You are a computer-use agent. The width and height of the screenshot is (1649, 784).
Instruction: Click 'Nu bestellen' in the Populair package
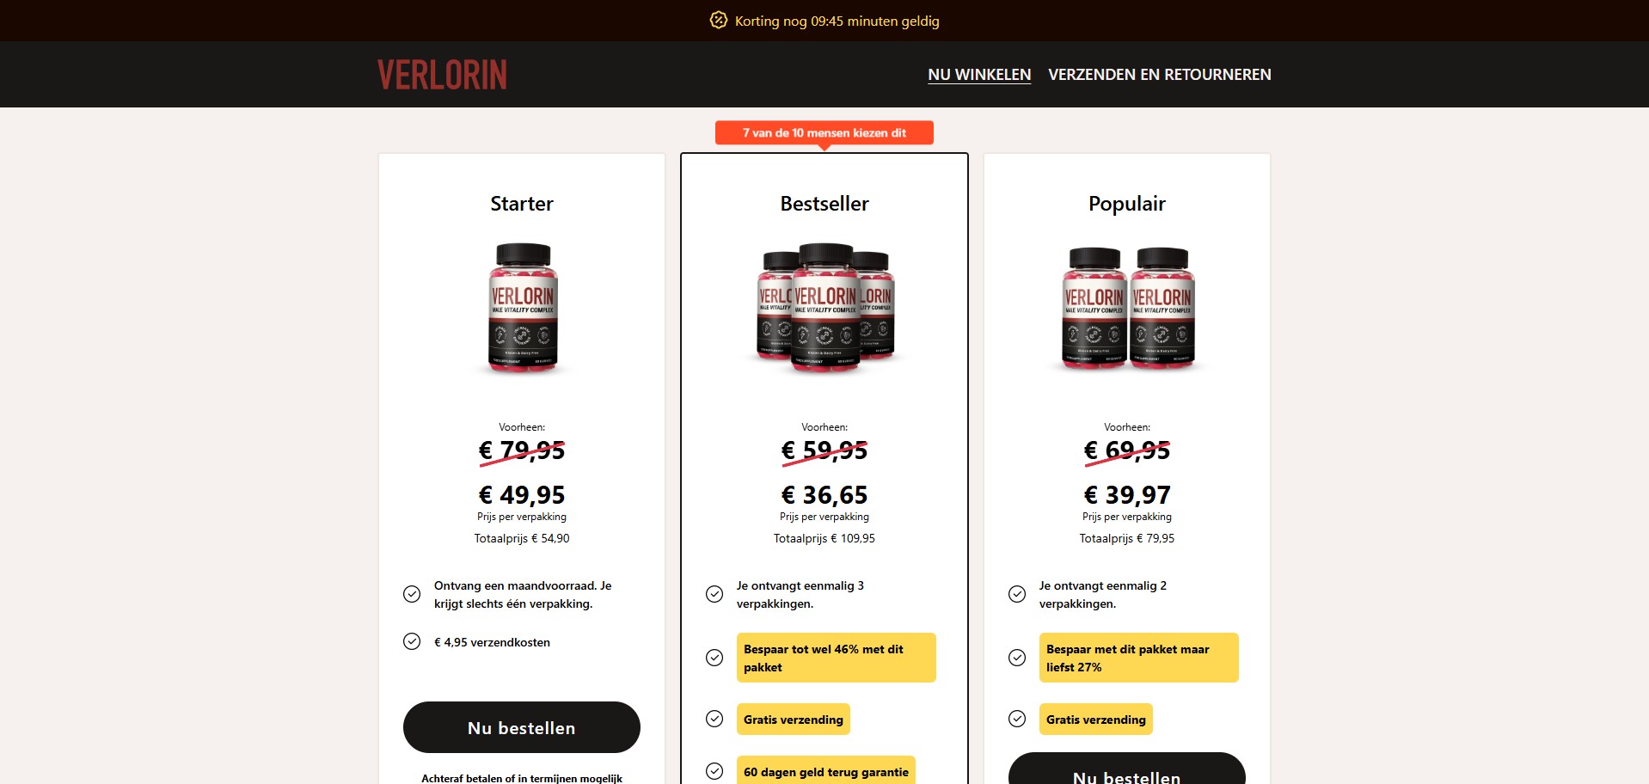pos(1127,769)
